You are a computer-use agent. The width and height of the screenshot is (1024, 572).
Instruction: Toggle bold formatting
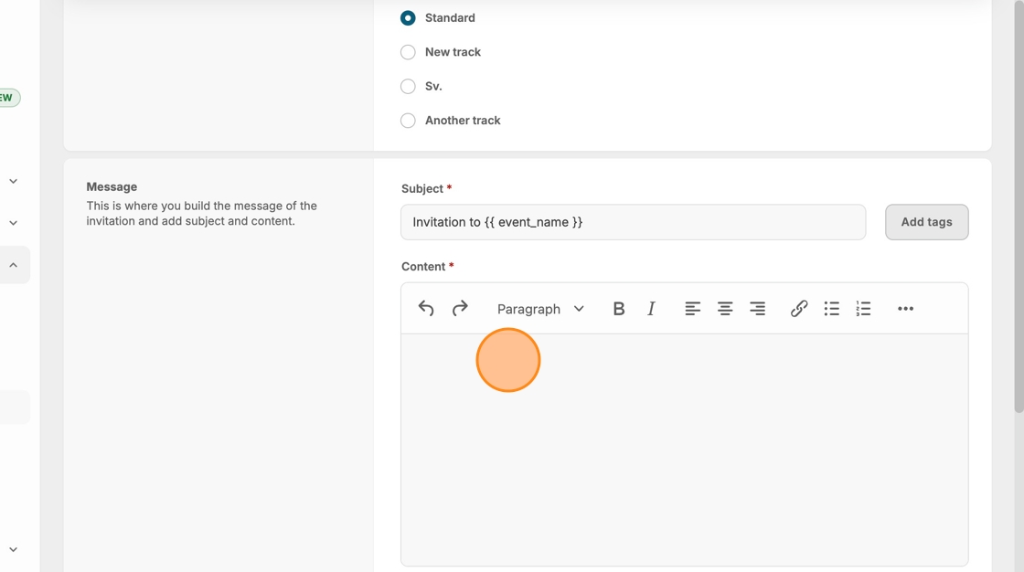coord(619,309)
